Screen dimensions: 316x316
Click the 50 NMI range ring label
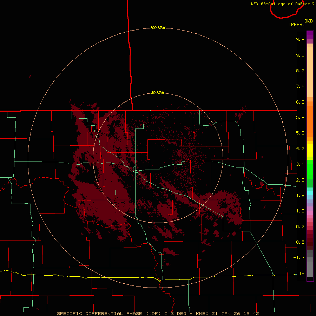point(158,93)
